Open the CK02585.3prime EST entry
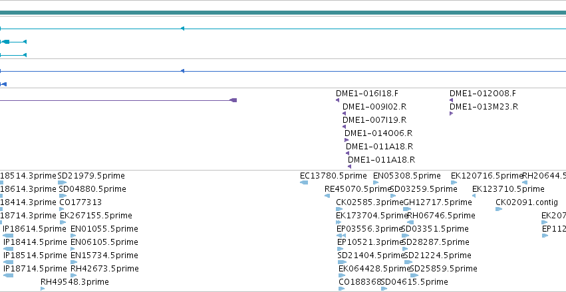 pyautogui.click(x=370, y=202)
